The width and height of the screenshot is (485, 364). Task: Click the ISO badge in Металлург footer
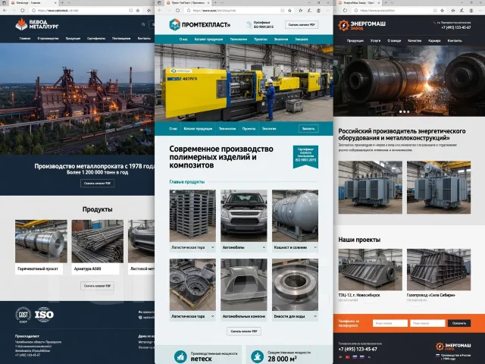[44, 315]
